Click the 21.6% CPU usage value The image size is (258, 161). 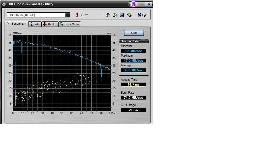pos(133,110)
